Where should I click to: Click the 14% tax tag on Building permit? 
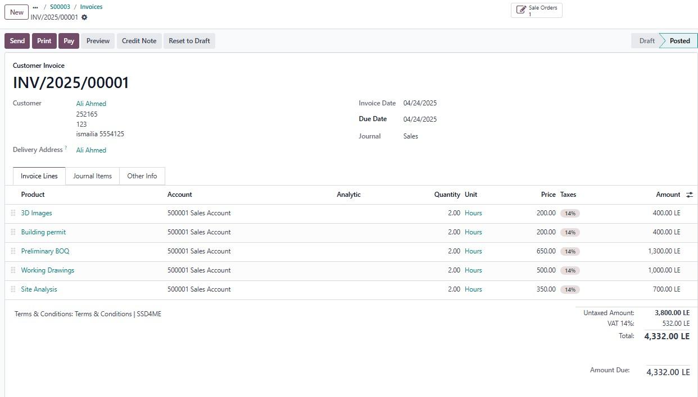click(570, 233)
